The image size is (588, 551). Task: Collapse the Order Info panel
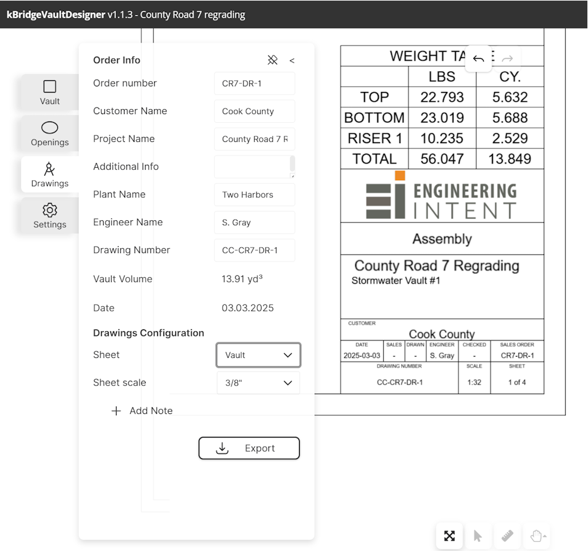tap(292, 60)
